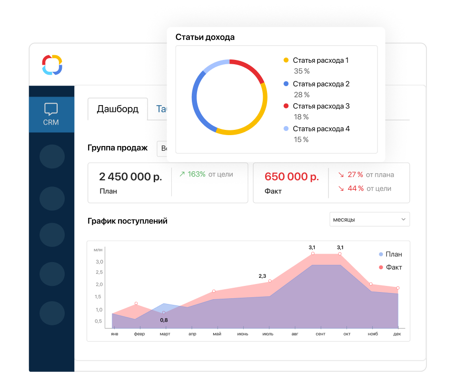Toggle the План series in chart legend
Viewport: 475px width, 372px height.
[390, 254]
